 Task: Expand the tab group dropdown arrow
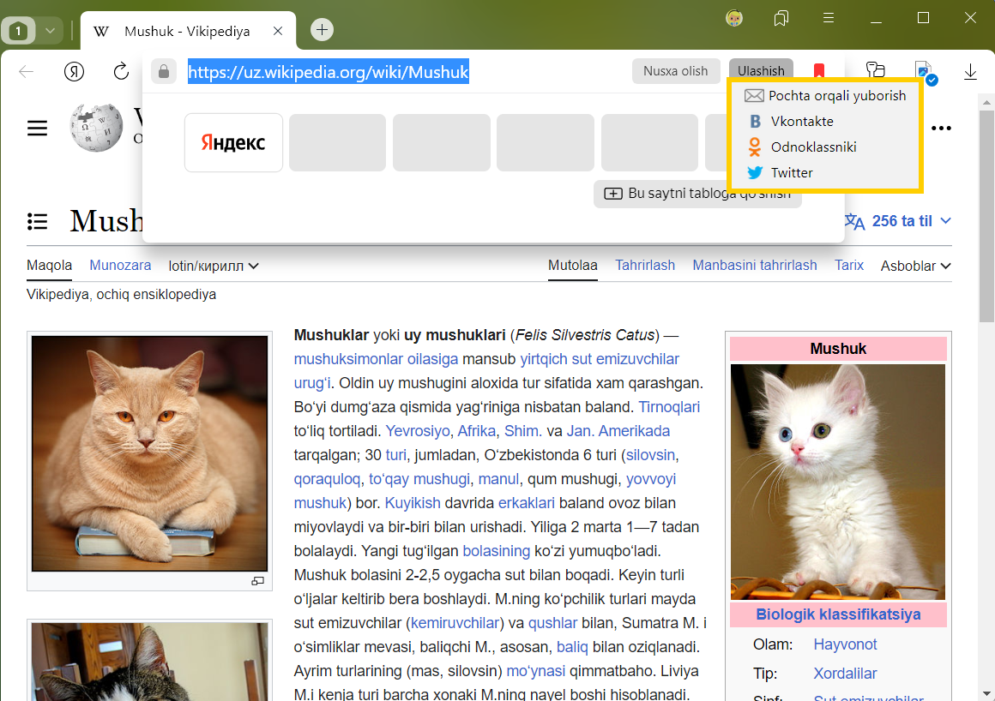[50, 31]
